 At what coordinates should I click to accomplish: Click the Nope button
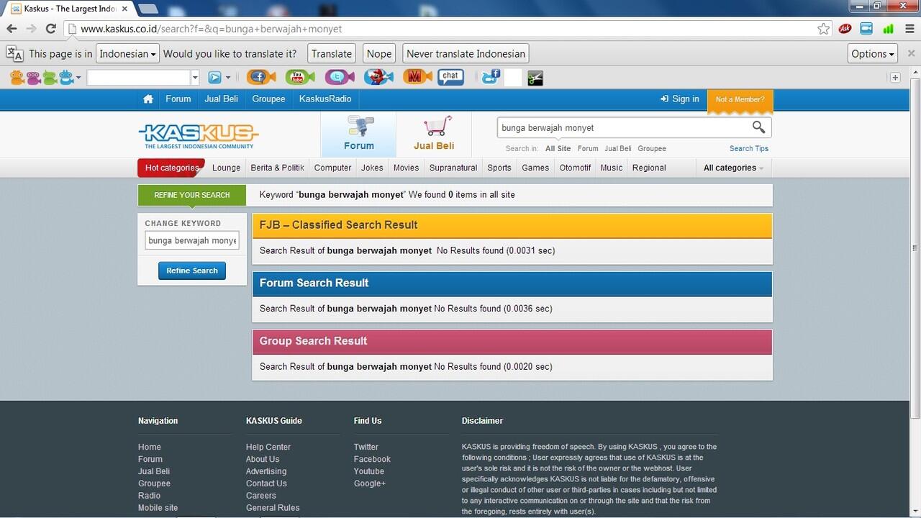(379, 53)
